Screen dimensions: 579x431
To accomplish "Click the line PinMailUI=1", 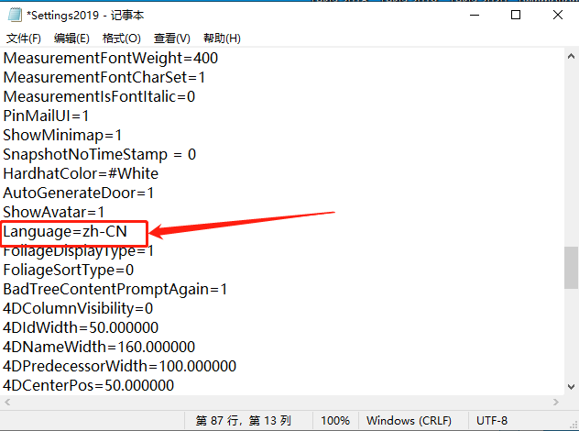I will coord(46,116).
